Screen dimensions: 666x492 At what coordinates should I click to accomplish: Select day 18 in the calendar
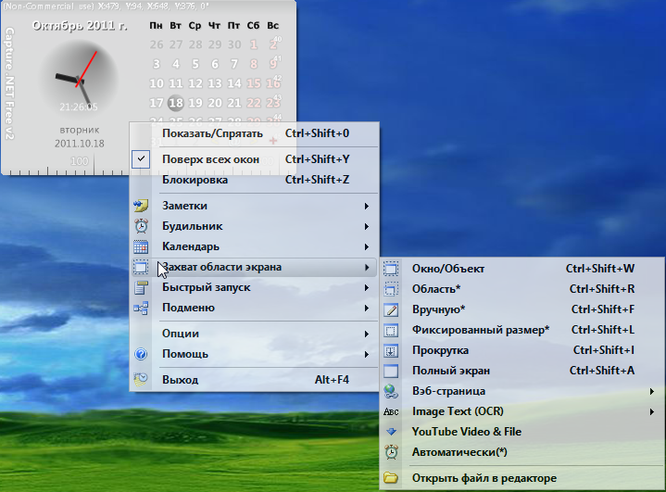(176, 103)
